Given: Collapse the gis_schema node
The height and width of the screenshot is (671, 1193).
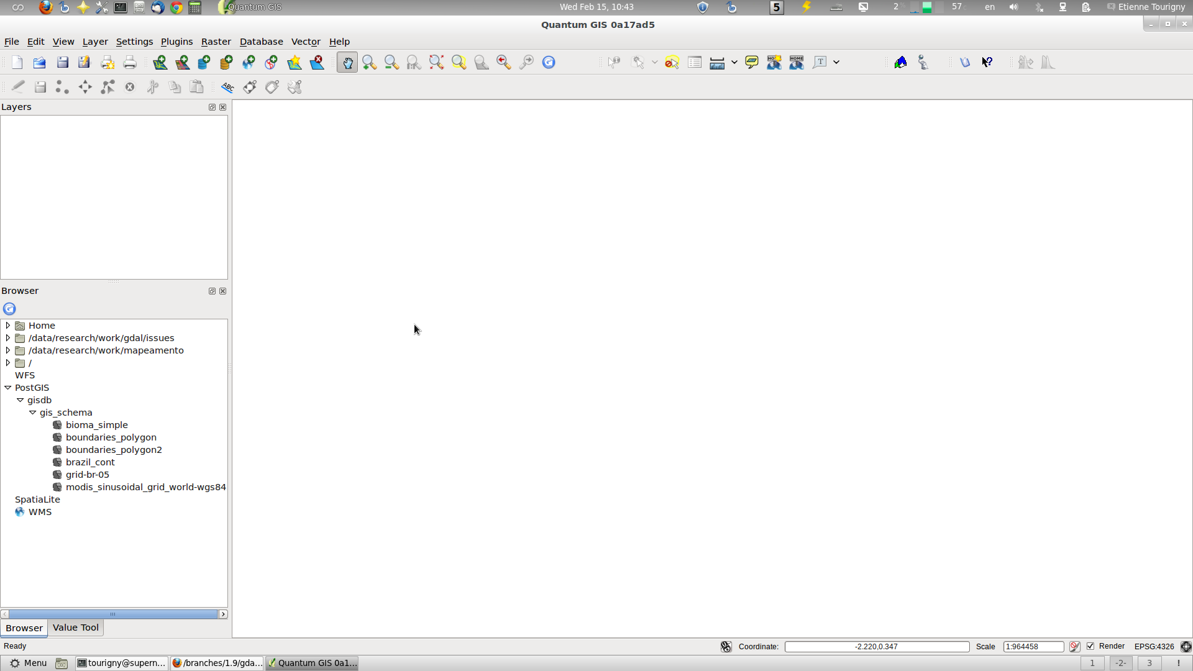Looking at the screenshot, I should click(32, 413).
